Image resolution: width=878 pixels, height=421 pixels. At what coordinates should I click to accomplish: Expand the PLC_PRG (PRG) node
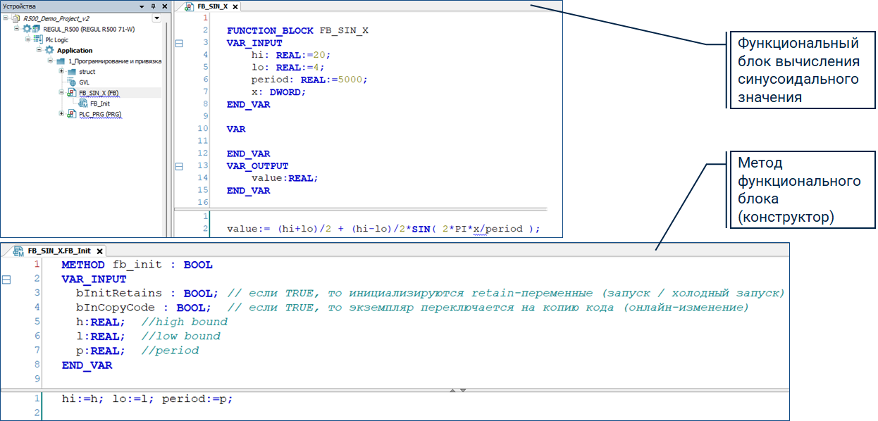click(61, 114)
